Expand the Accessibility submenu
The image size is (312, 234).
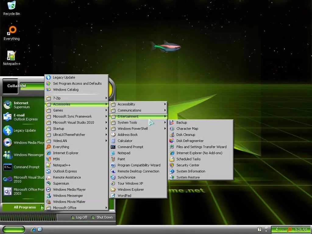point(138,104)
